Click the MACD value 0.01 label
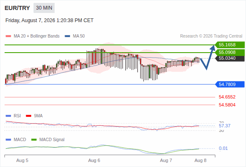 coord(223,148)
